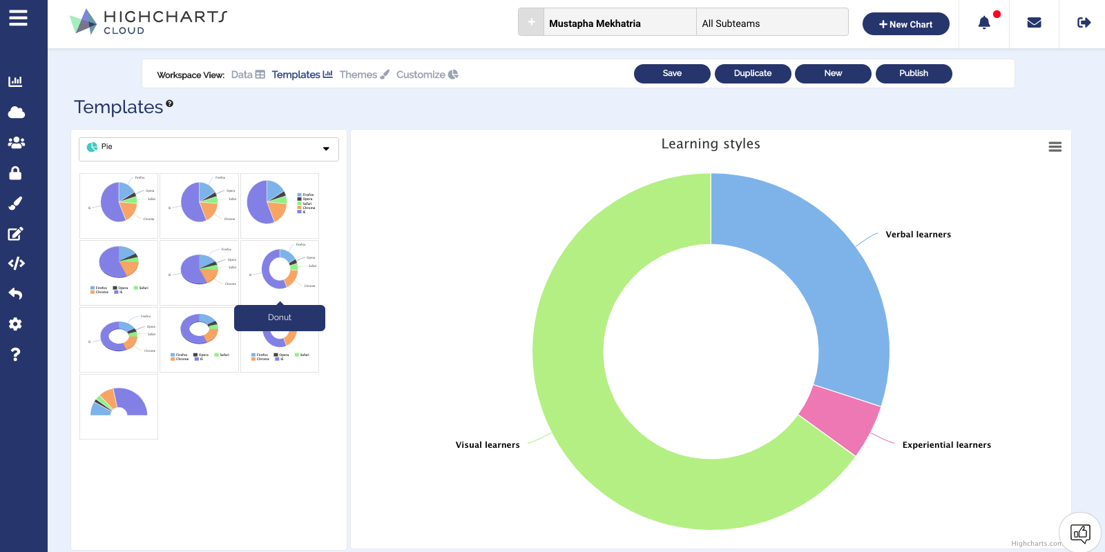Image resolution: width=1105 pixels, height=552 pixels.
Task: Select the semi-circle donut template thumbnail
Action: point(119,406)
